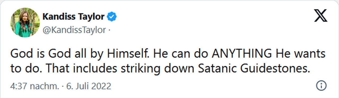Click the blue verified checkmark badge
Screen dimensions: 339x98
click(x=112, y=17)
